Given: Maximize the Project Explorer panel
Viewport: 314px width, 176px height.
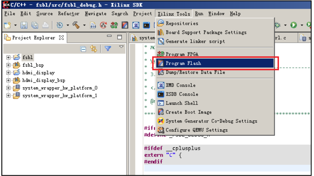Looking at the screenshot, I should [x=120, y=37].
